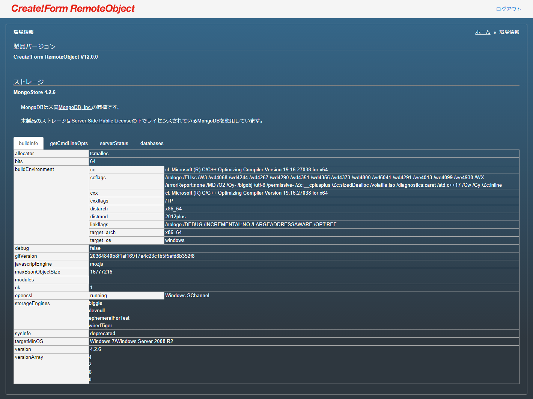Screen dimensions: 533x399
Task: Click the buildEnvironment row label
Action: tap(51, 205)
